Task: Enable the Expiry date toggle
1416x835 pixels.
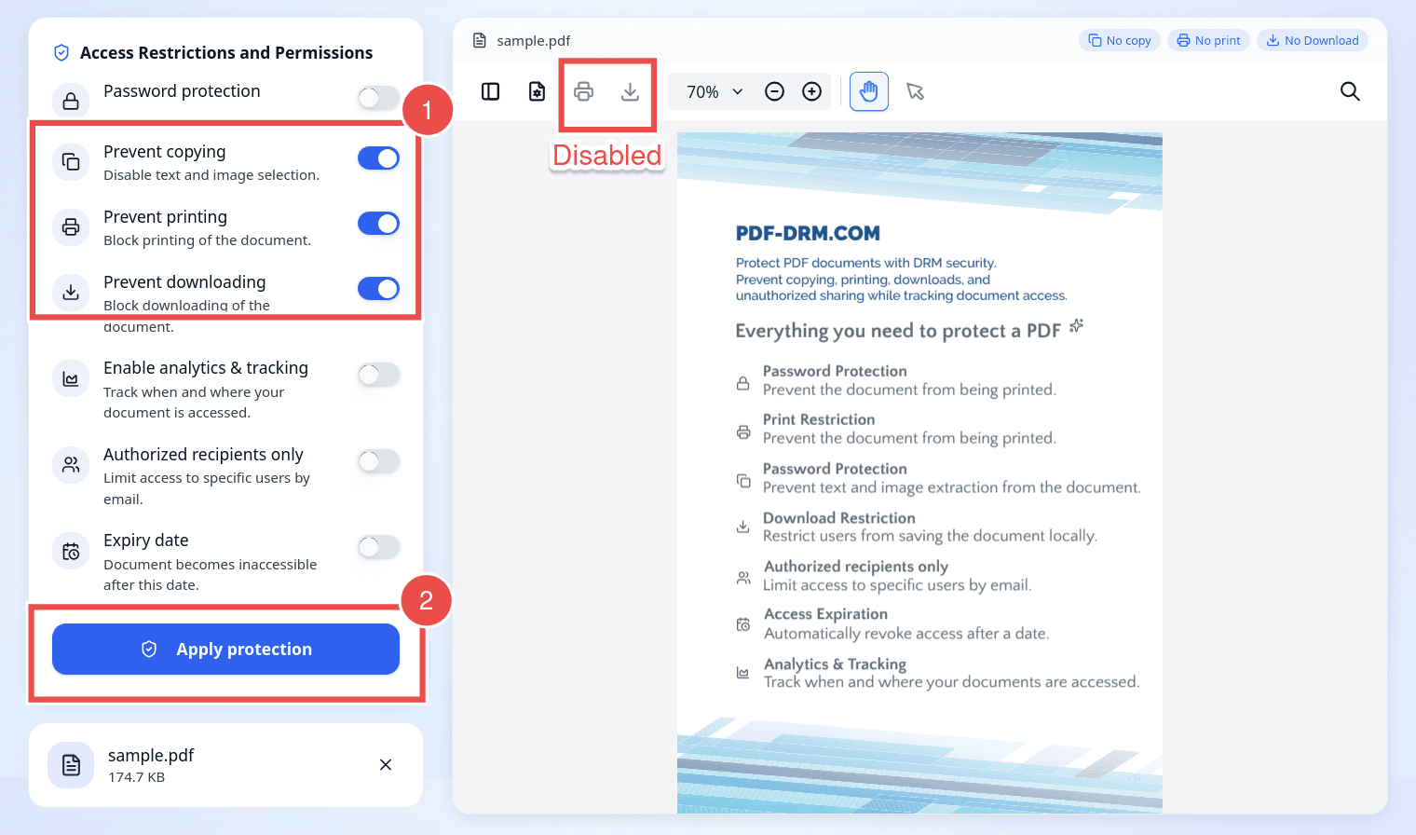Action: click(x=378, y=547)
